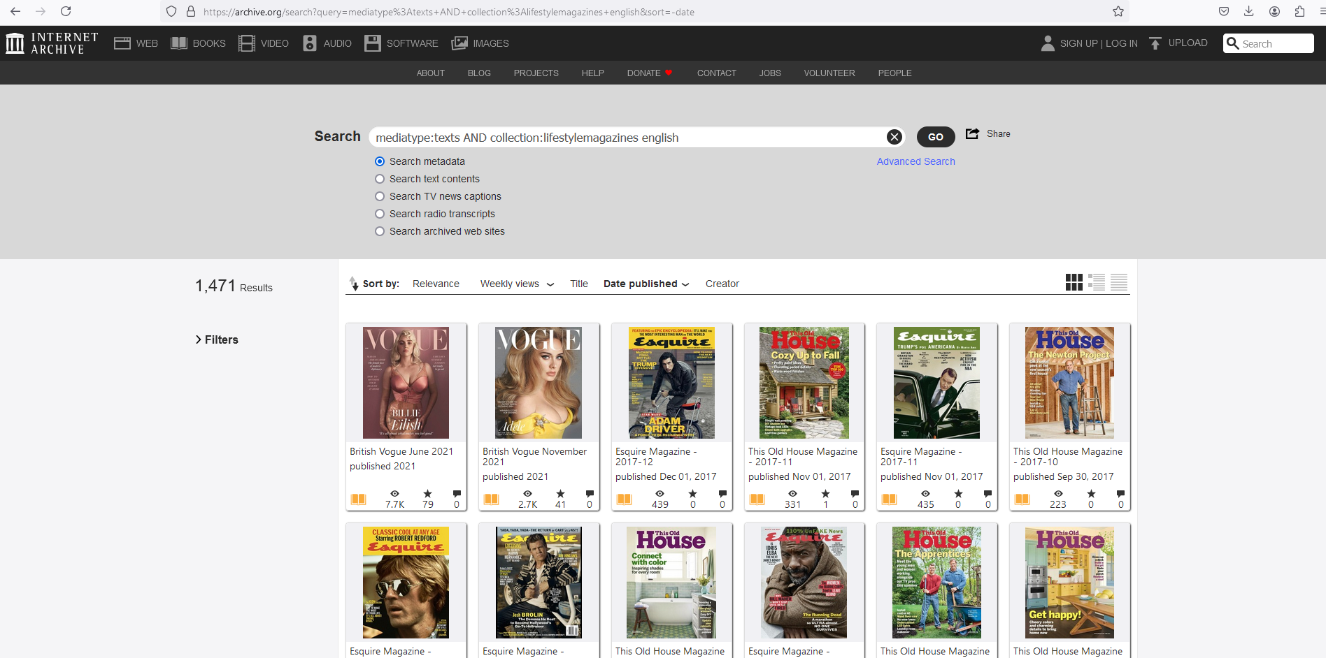Screen dimensions: 1326x658
Task: Open the AUDIO section icon
Action: [x=310, y=43]
